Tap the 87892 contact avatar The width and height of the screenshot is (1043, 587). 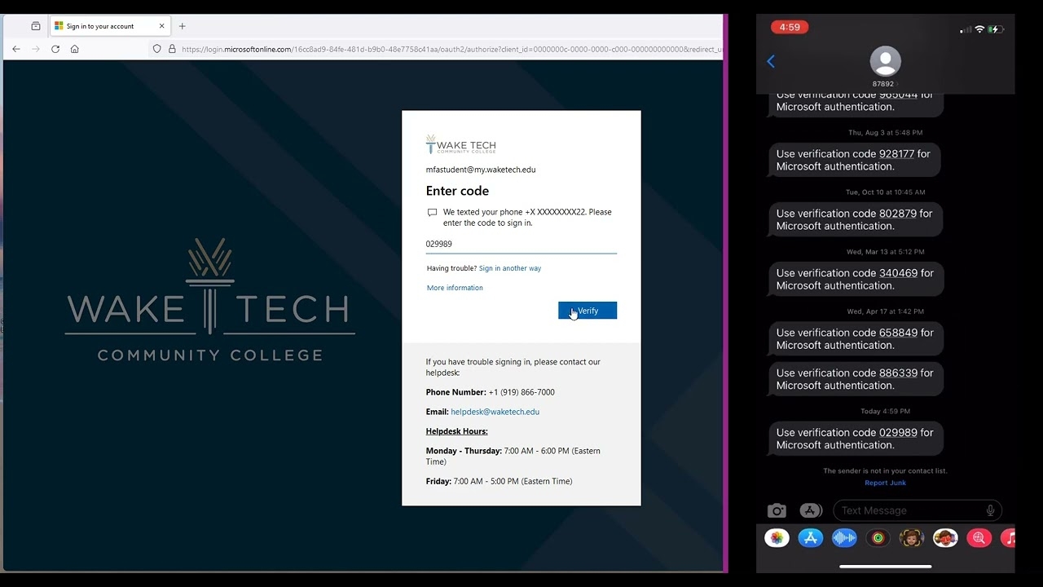pos(885,62)
